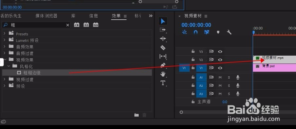Toggle nest sequence insert option

[185, 32]
